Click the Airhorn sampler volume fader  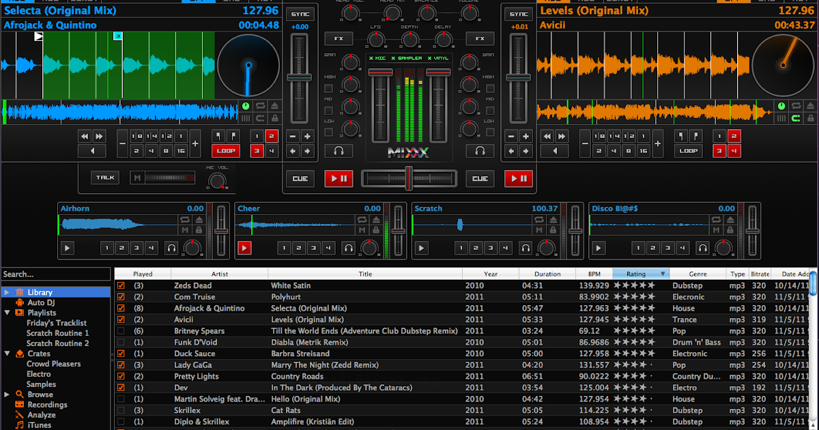[221, 231]
